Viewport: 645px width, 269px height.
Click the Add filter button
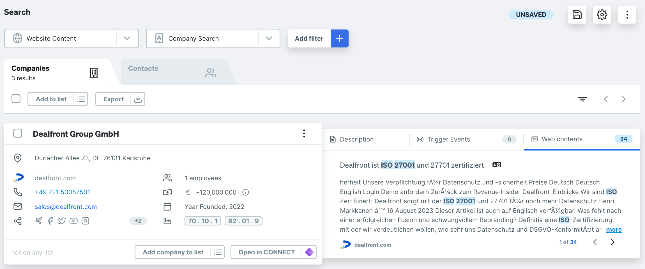pos(309,38)
